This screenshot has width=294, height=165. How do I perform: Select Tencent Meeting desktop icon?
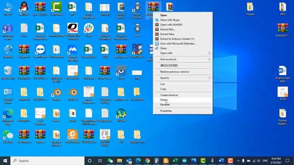73,53
